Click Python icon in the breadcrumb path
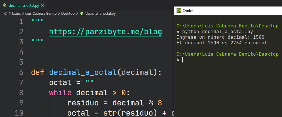The height and width of the screenshot is (117, 282). 82,13
